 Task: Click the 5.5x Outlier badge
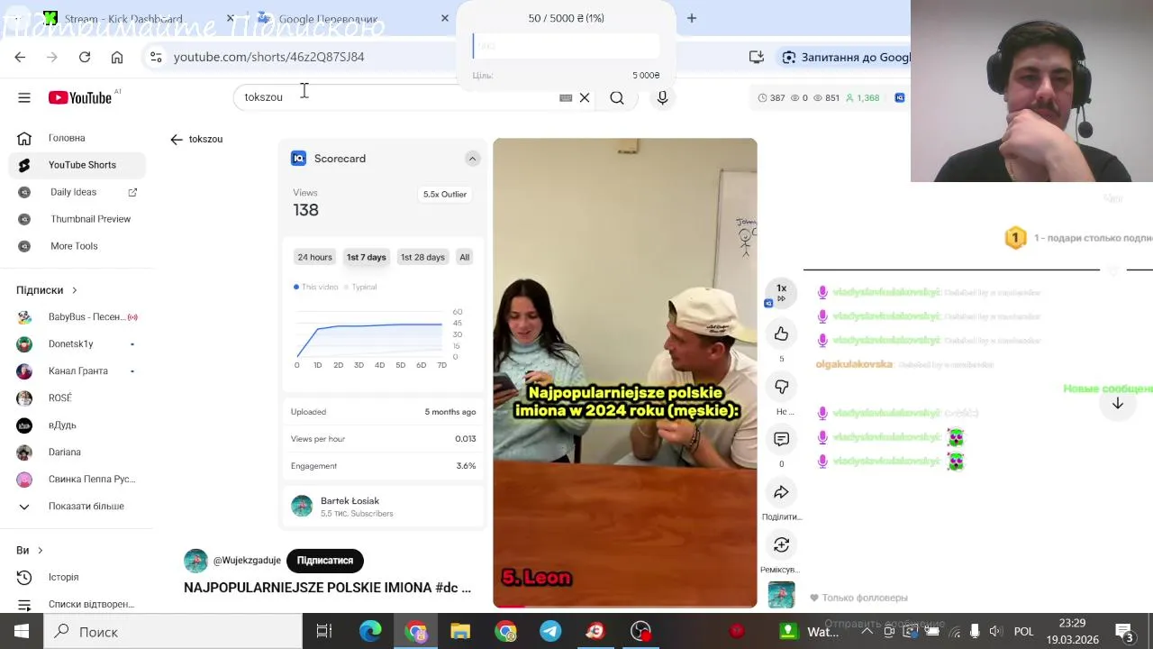tap(445, 195)
